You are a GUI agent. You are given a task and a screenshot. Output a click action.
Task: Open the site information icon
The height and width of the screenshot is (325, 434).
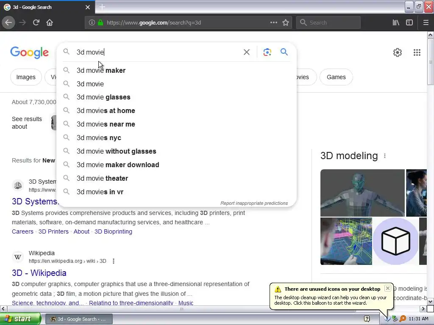point(92,22)
